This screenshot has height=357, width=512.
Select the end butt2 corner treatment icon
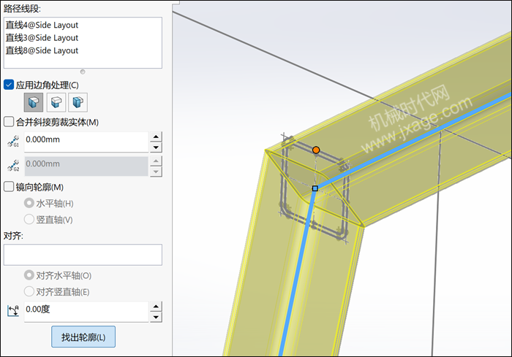(78, 102)
